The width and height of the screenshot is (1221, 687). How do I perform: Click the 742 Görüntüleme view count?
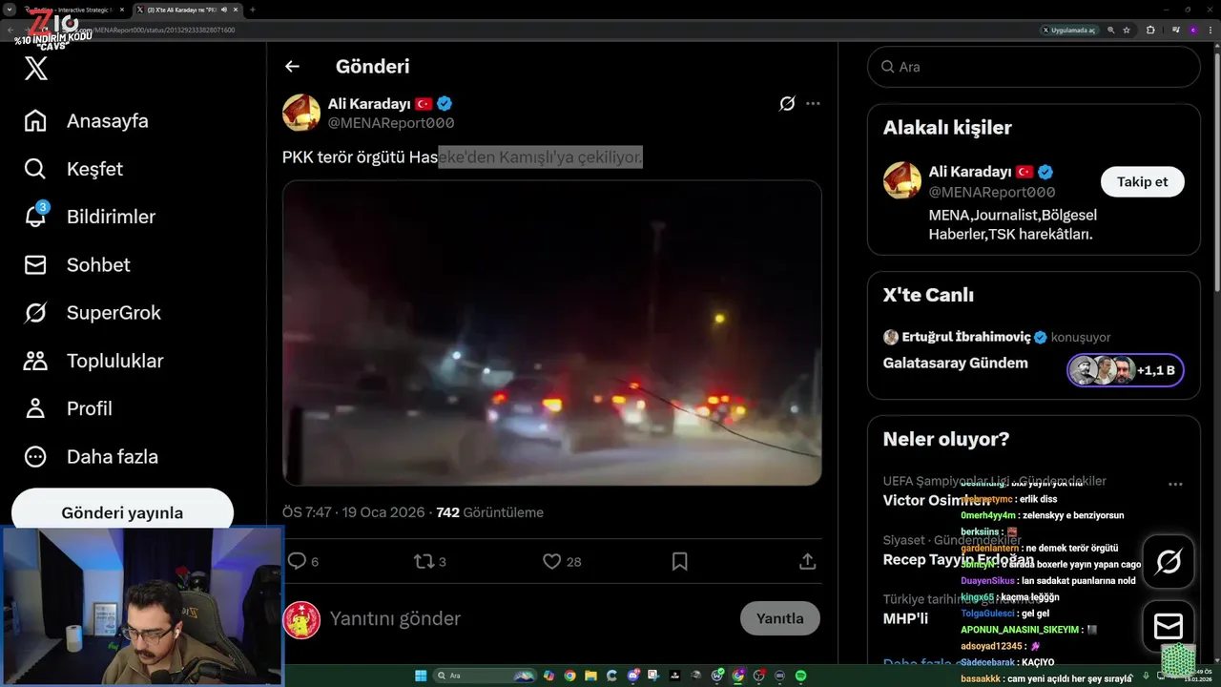pos(489,512)
